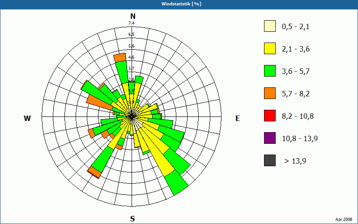Click the red 8,2 - 10,8 legend swatch

[270, 116]
